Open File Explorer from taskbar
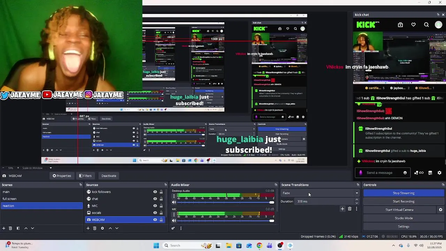446x251 pixels. 229,246
